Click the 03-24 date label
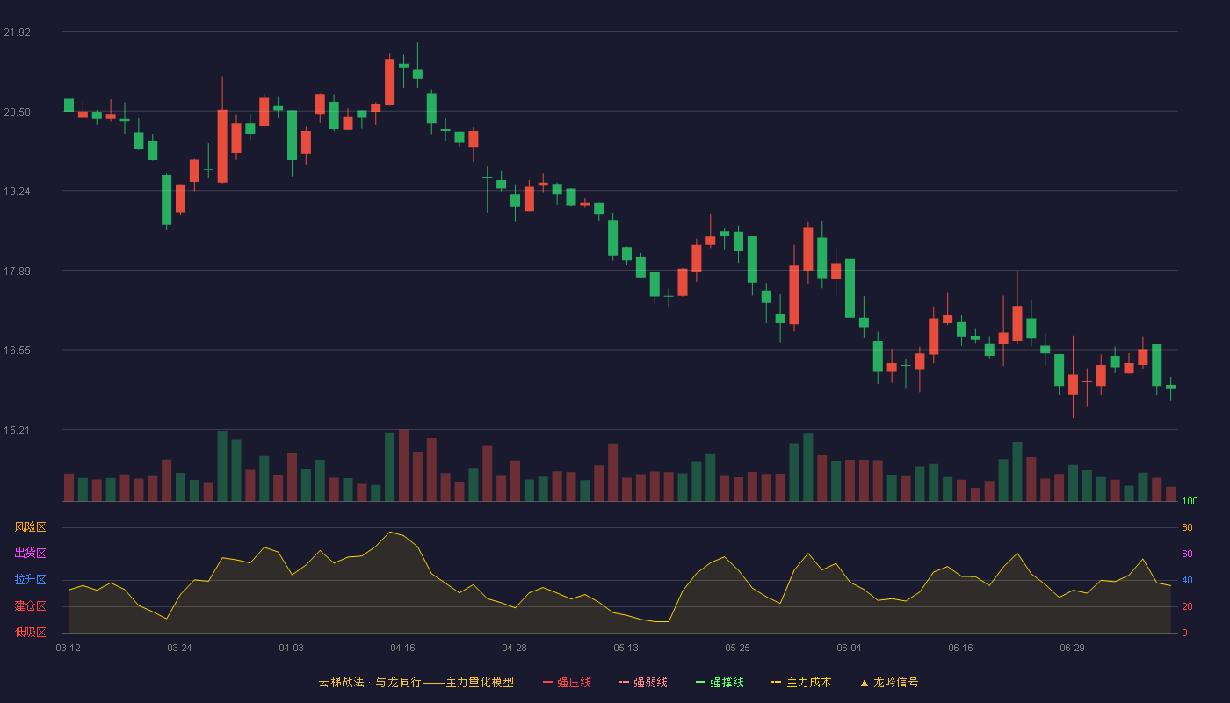 (x=179, y=648)
